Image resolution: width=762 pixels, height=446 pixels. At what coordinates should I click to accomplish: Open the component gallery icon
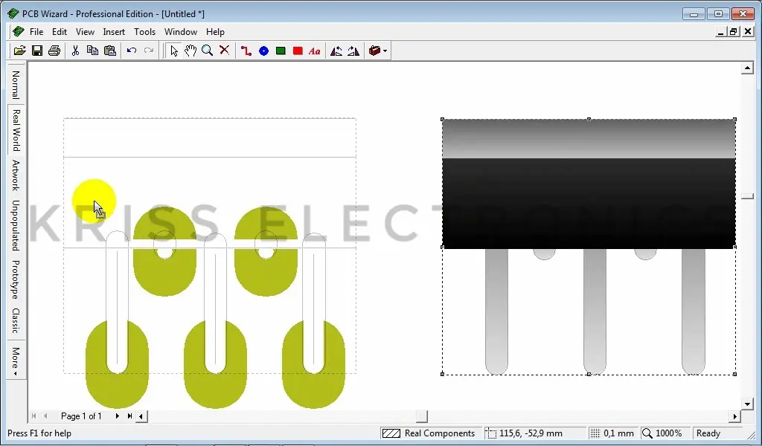374,51
